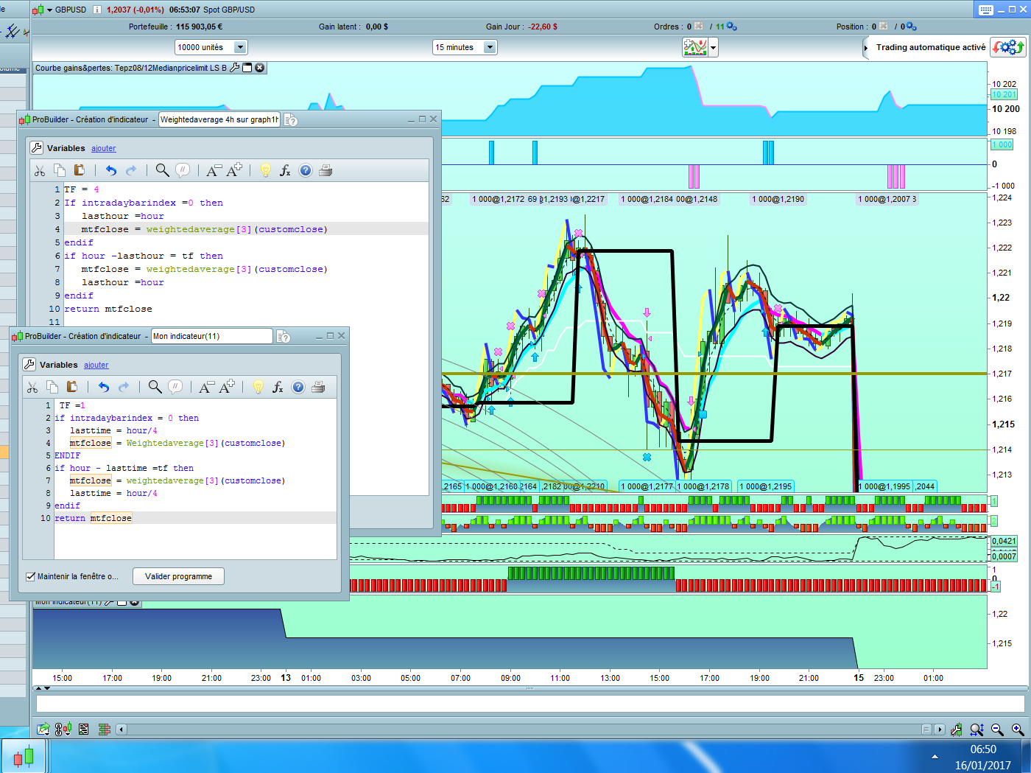
Task: Click the indicator name field Weightedaverage 4h
Action: [x=219, y=119]
